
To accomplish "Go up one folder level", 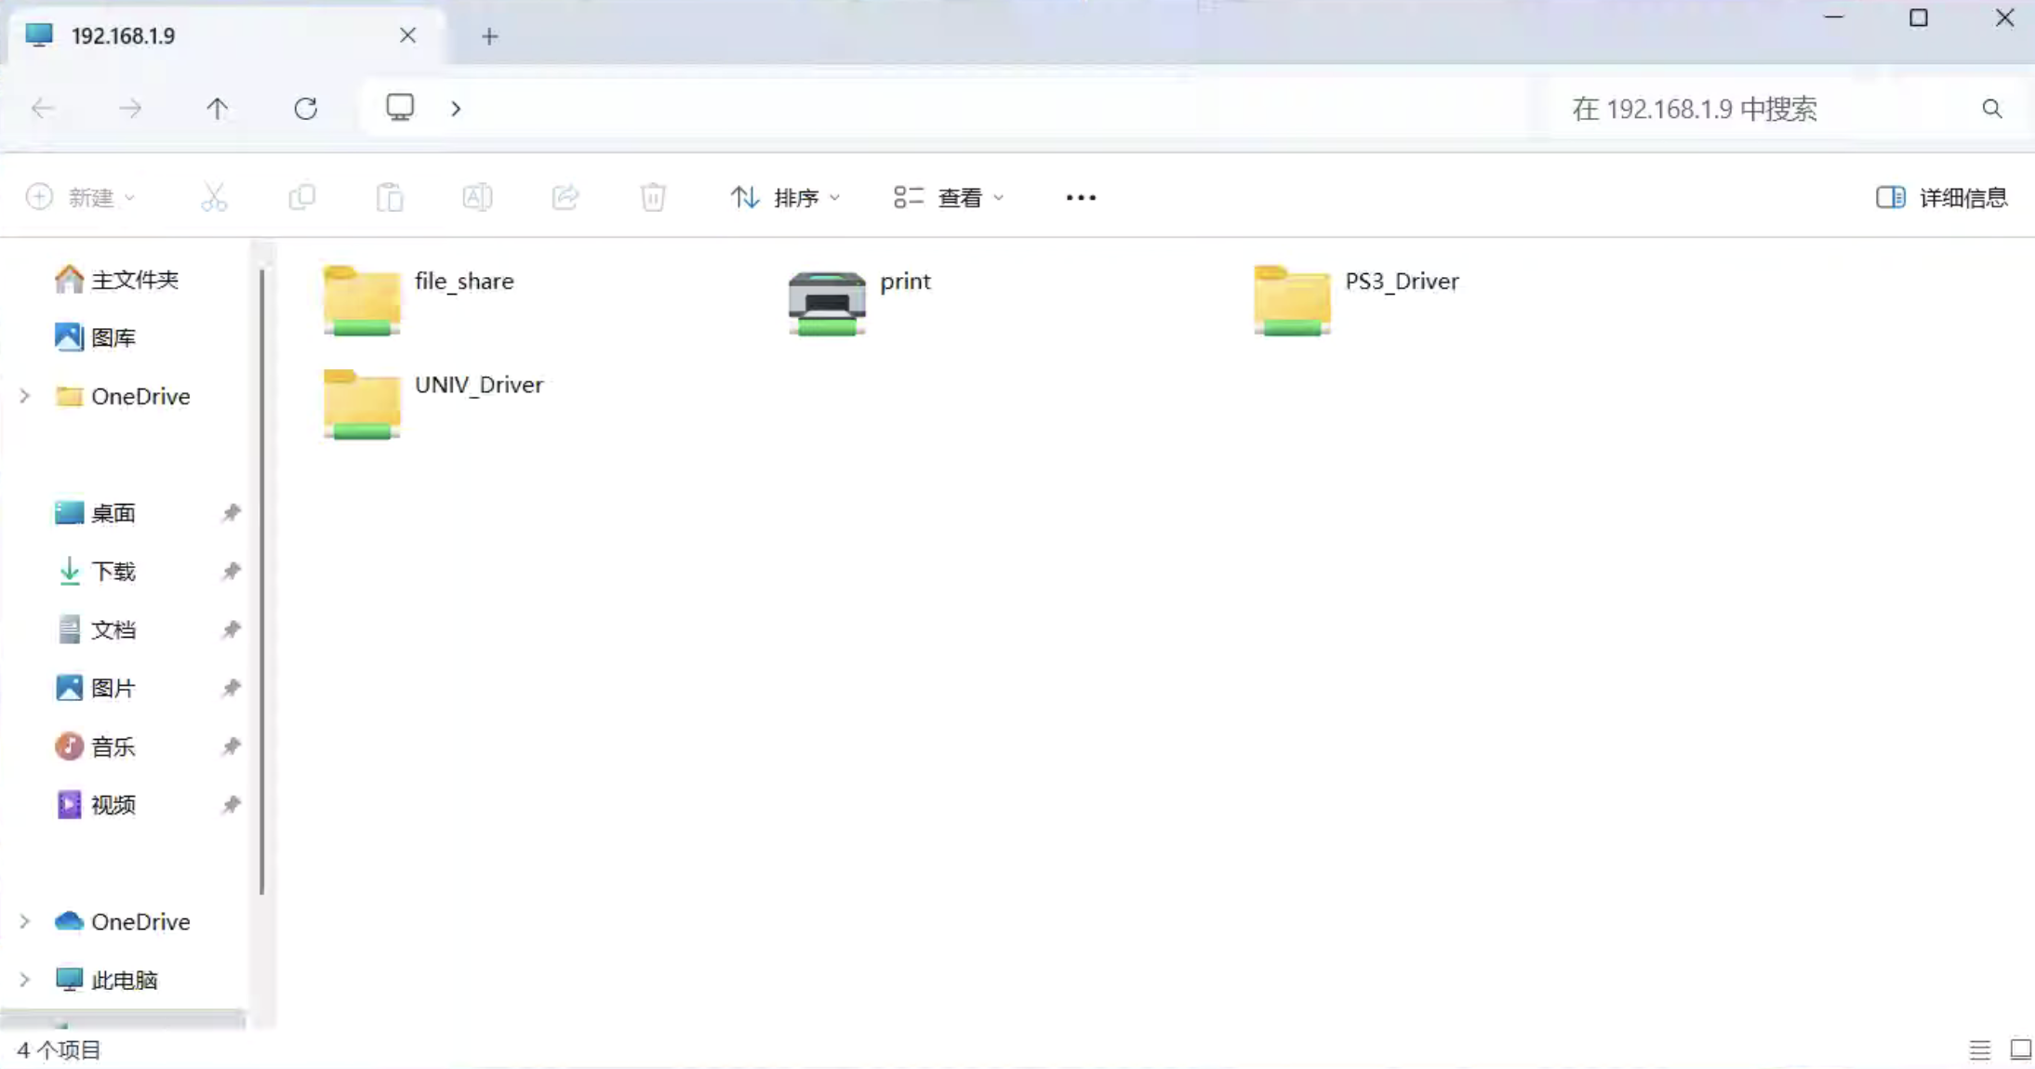I will (217, 109).
